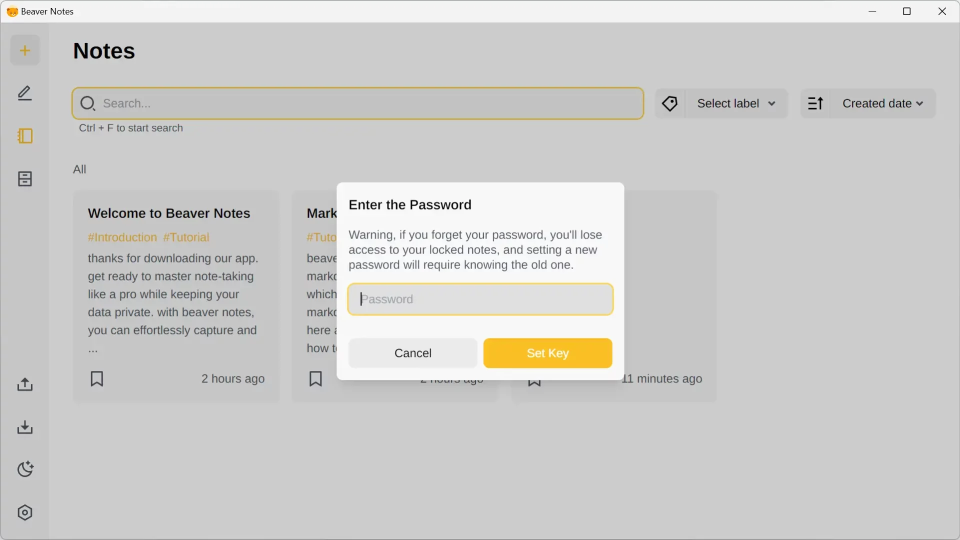
Task: Select the edit/pencil tool icon
Action: pyautogui.click(x=24, y=92)
